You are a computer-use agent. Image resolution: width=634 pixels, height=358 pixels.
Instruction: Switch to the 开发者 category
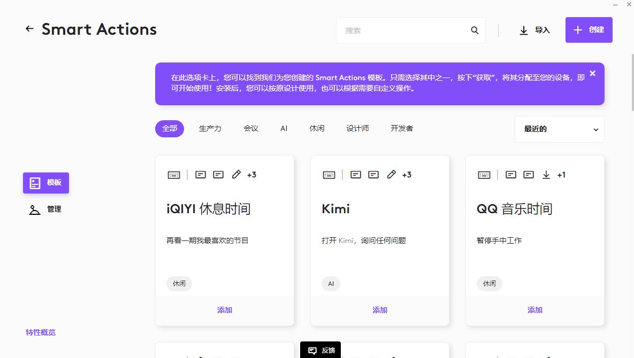pyautogui.click(x=401, y=129)
